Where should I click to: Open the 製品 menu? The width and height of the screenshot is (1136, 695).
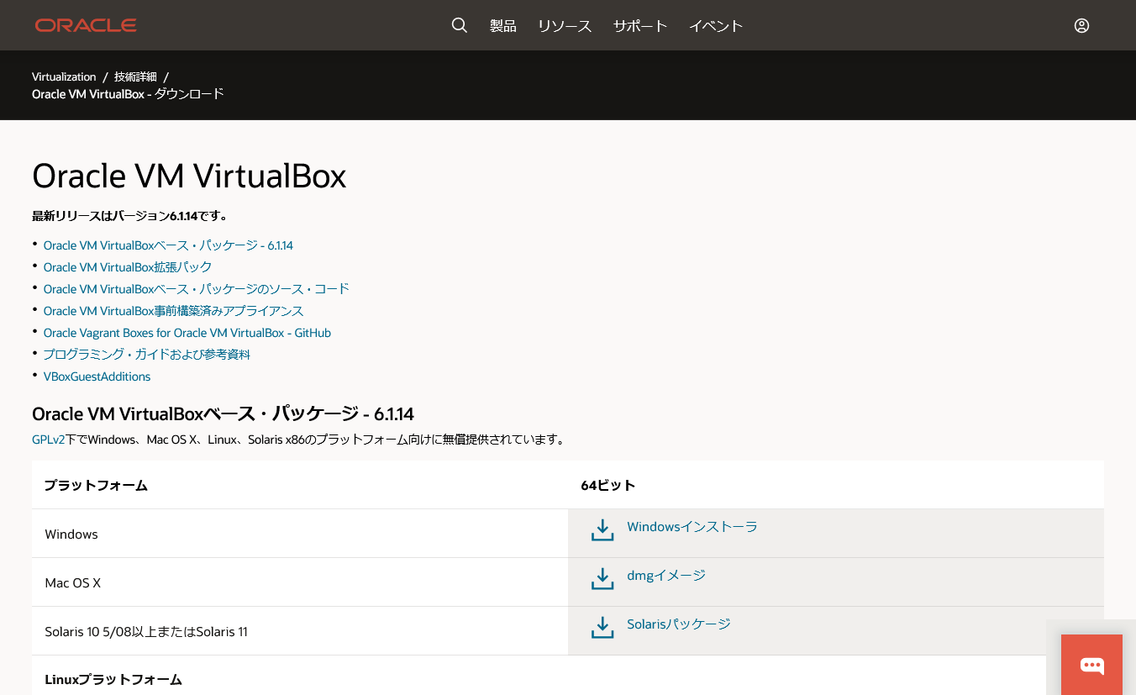[x=502, y=26]
